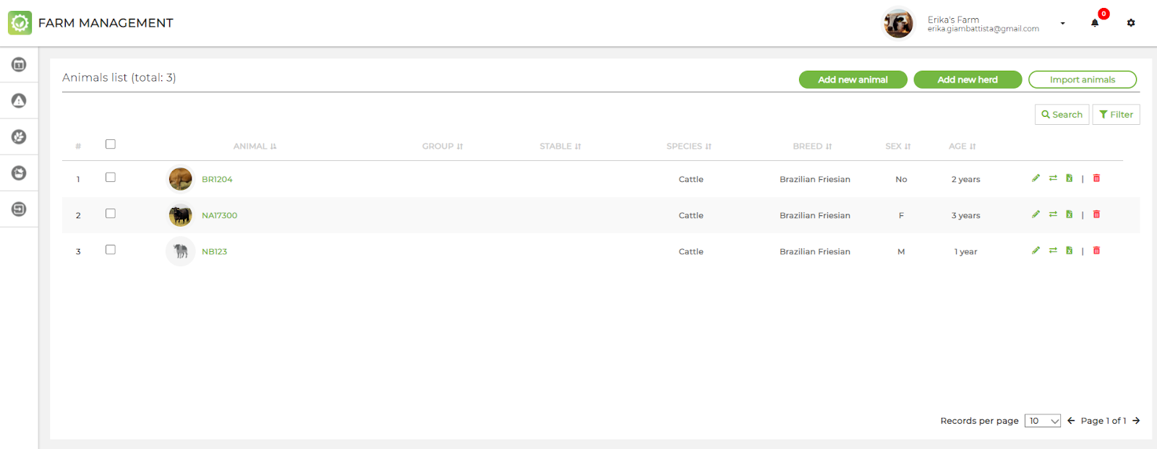The image size is (1157, 449).
Task: Open animal BR1204 details link
Action: [217, 180]
